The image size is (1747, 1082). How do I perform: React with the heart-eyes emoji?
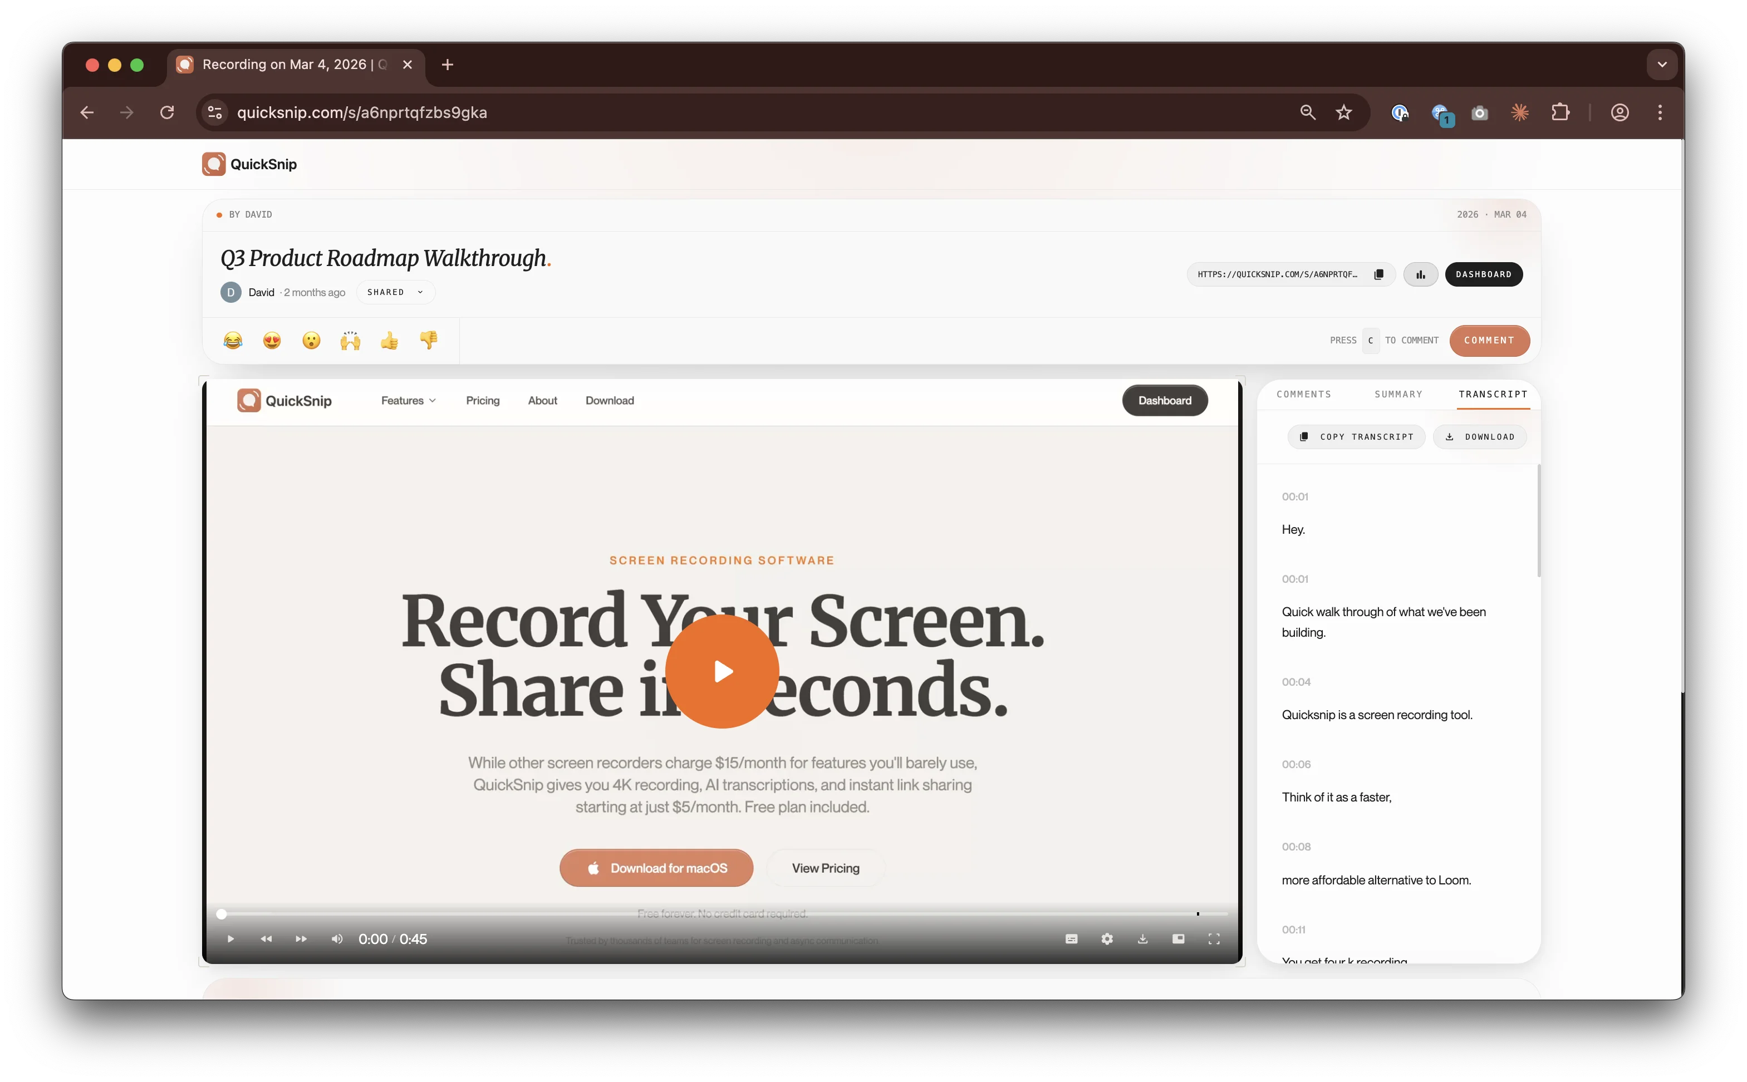click(272, 341)
